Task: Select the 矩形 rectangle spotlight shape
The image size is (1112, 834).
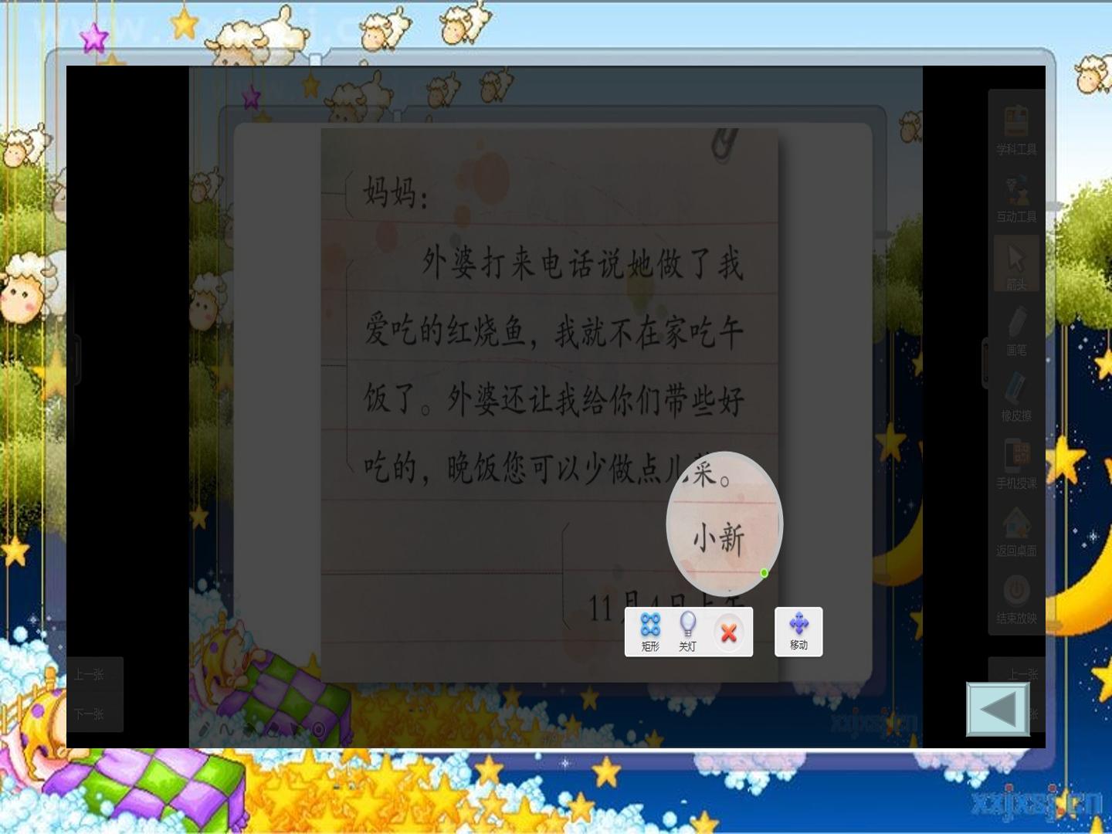Action: [650, 632]
